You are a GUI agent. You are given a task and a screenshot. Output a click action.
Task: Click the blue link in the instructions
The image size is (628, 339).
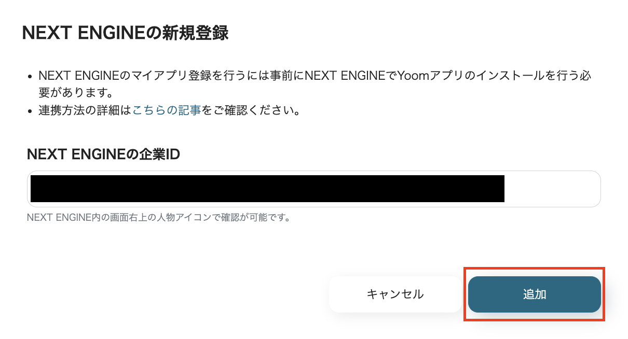(x=166, y=110)
